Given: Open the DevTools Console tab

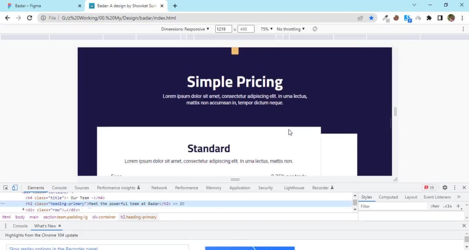Looking at the screenshot, I should pos(59,188).
